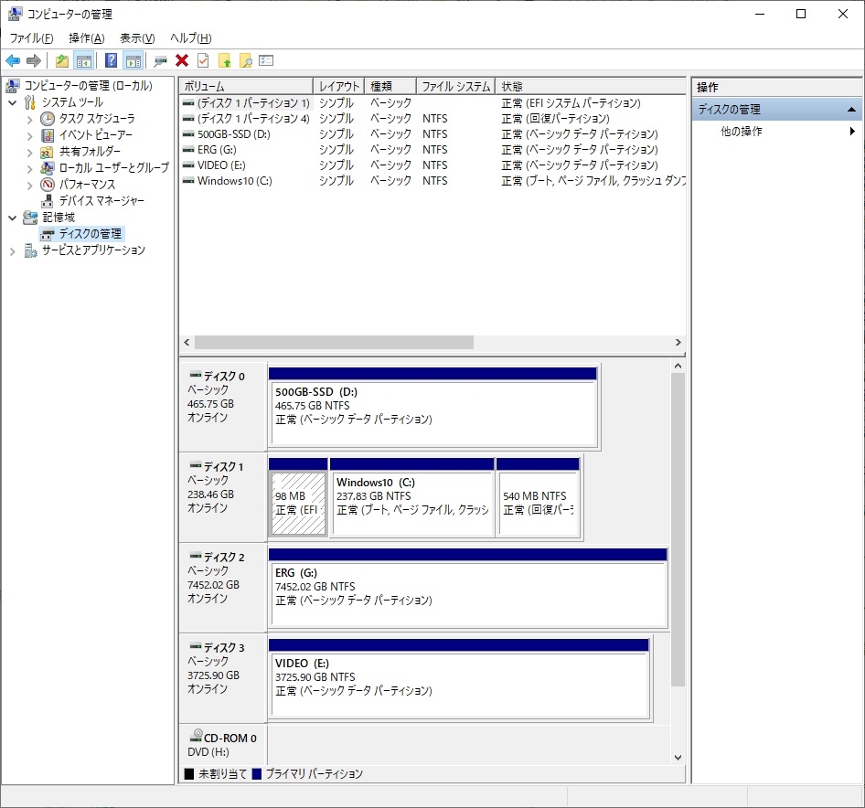
Task: Expand the タスク スケジューラ branch arrow
Action: 30,119
